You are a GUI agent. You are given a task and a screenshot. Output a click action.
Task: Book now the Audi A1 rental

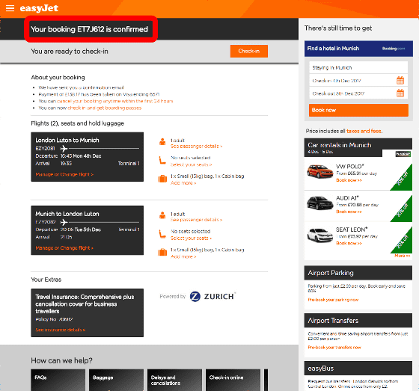pyautogui.click(x=349, y=212)
